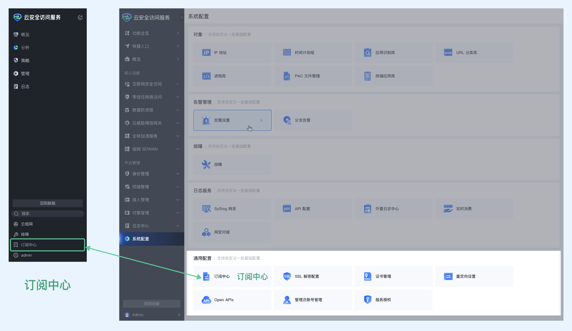Open 策略 in the dark sidebar
The width and height of the screenshot is (572, 331).
(x=25, y=60)
